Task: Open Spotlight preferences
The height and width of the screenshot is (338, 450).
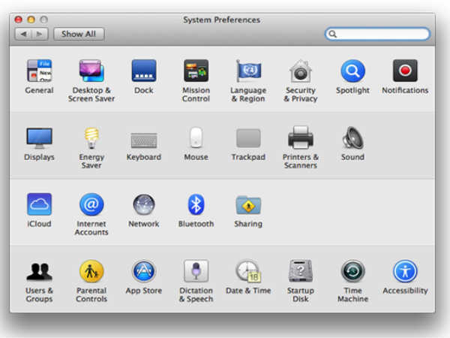Action: coord(352,71)
